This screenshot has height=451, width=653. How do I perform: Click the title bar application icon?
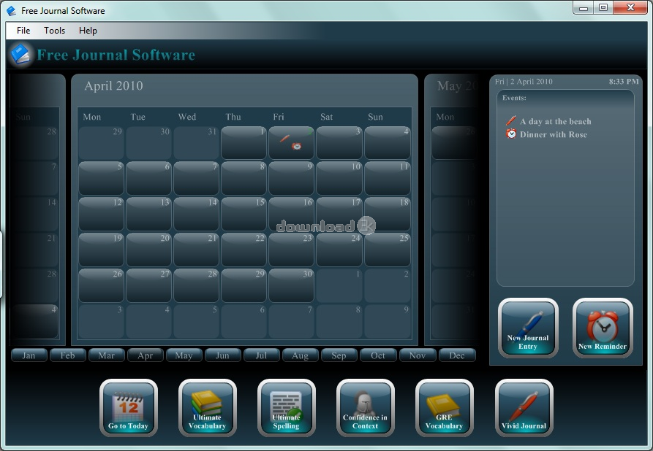(12, 10)
